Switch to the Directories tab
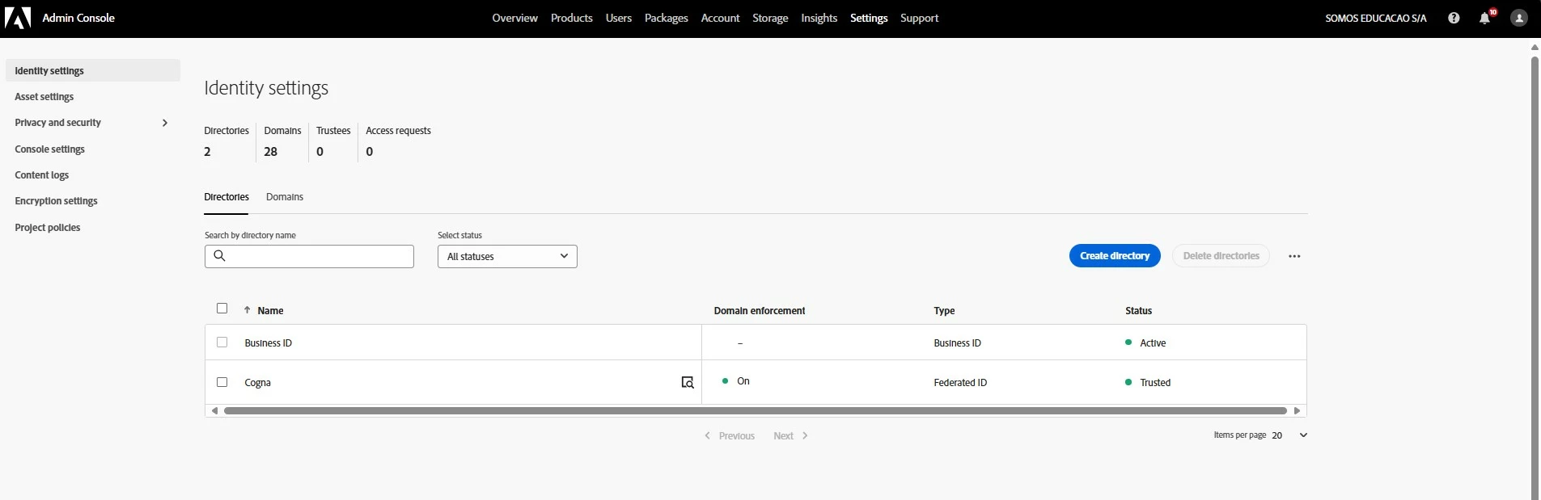This screenshot has width=1541, height=500. coord(226,197)
